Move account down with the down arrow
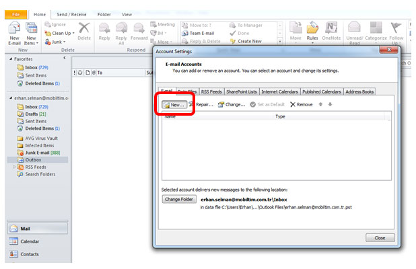 (x=330, y=104)
